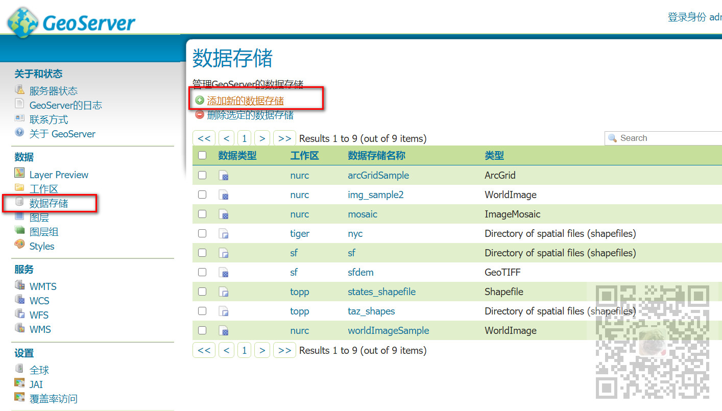The width and height of the screenshot is (722, 411).
Task: Click the Layer Preview map icon
Action: tap(19, 174)
